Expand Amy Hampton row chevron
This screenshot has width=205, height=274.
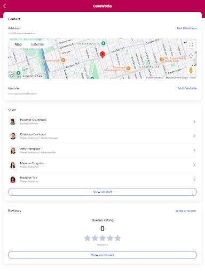pyautogui.click(x=194, y=150)
